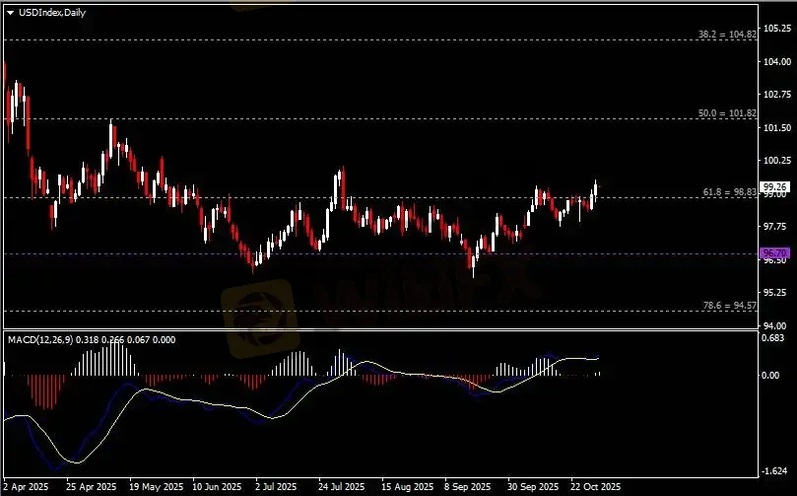Click the 24 Jul 2025 date label
797x496 pixels.
341,486
